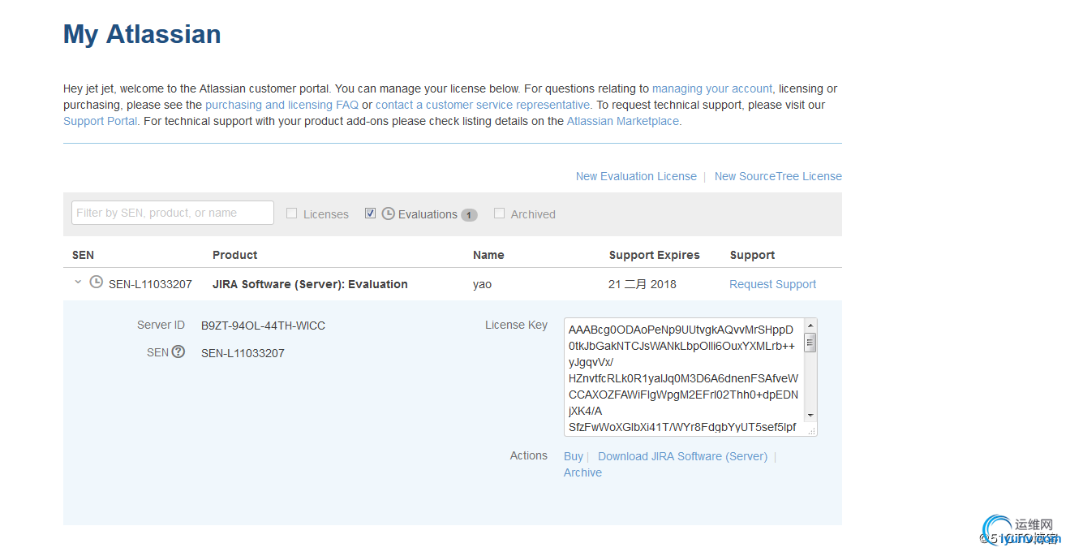Viewport: 1066px width, 552px height.
Task: Click the 'License Key' label
Action: 516,325
